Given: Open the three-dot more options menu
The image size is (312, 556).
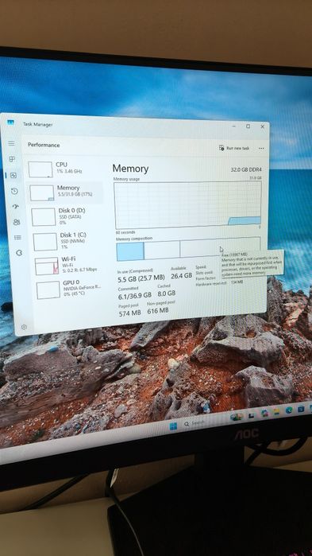Looking at the screenshot, I should pos(261,148).
